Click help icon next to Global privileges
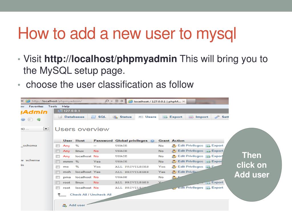 pos(152,141)
